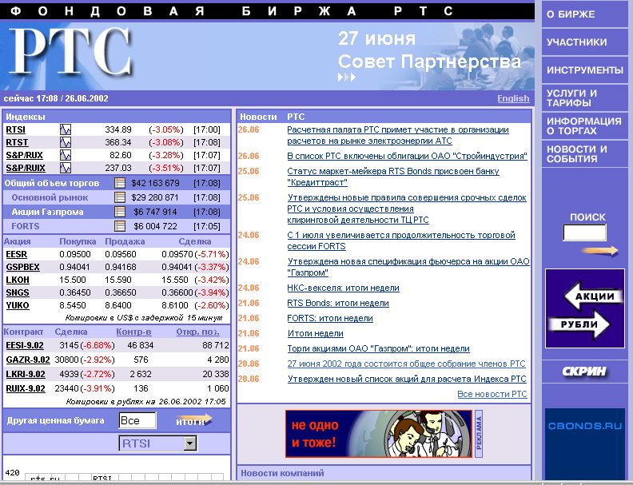Open the S&P/RUX chart icon
The image size is (633, 485).
66,155
